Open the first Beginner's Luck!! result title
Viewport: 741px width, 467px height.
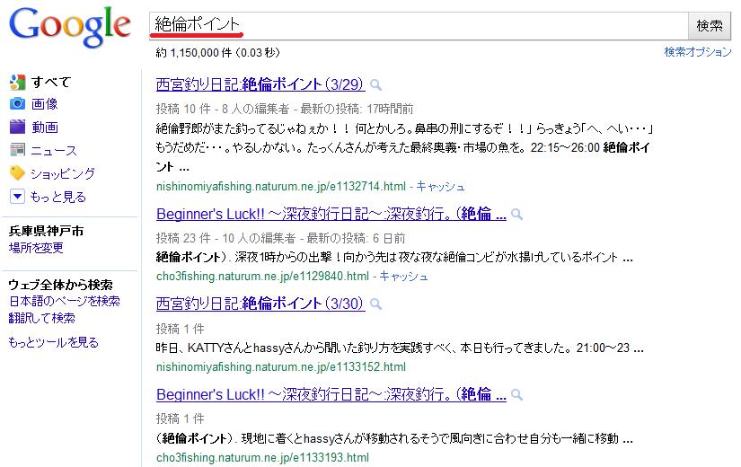click(x=331, y=214)
